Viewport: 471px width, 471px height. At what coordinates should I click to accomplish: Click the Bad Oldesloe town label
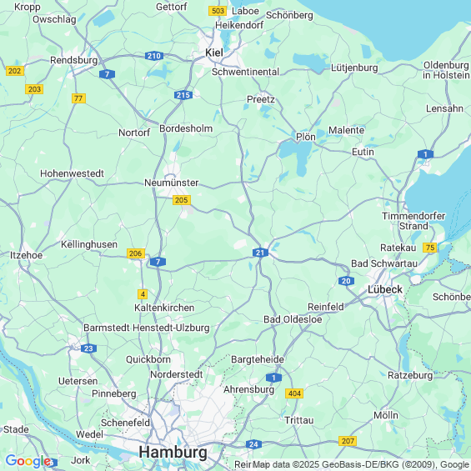[293, 319]
